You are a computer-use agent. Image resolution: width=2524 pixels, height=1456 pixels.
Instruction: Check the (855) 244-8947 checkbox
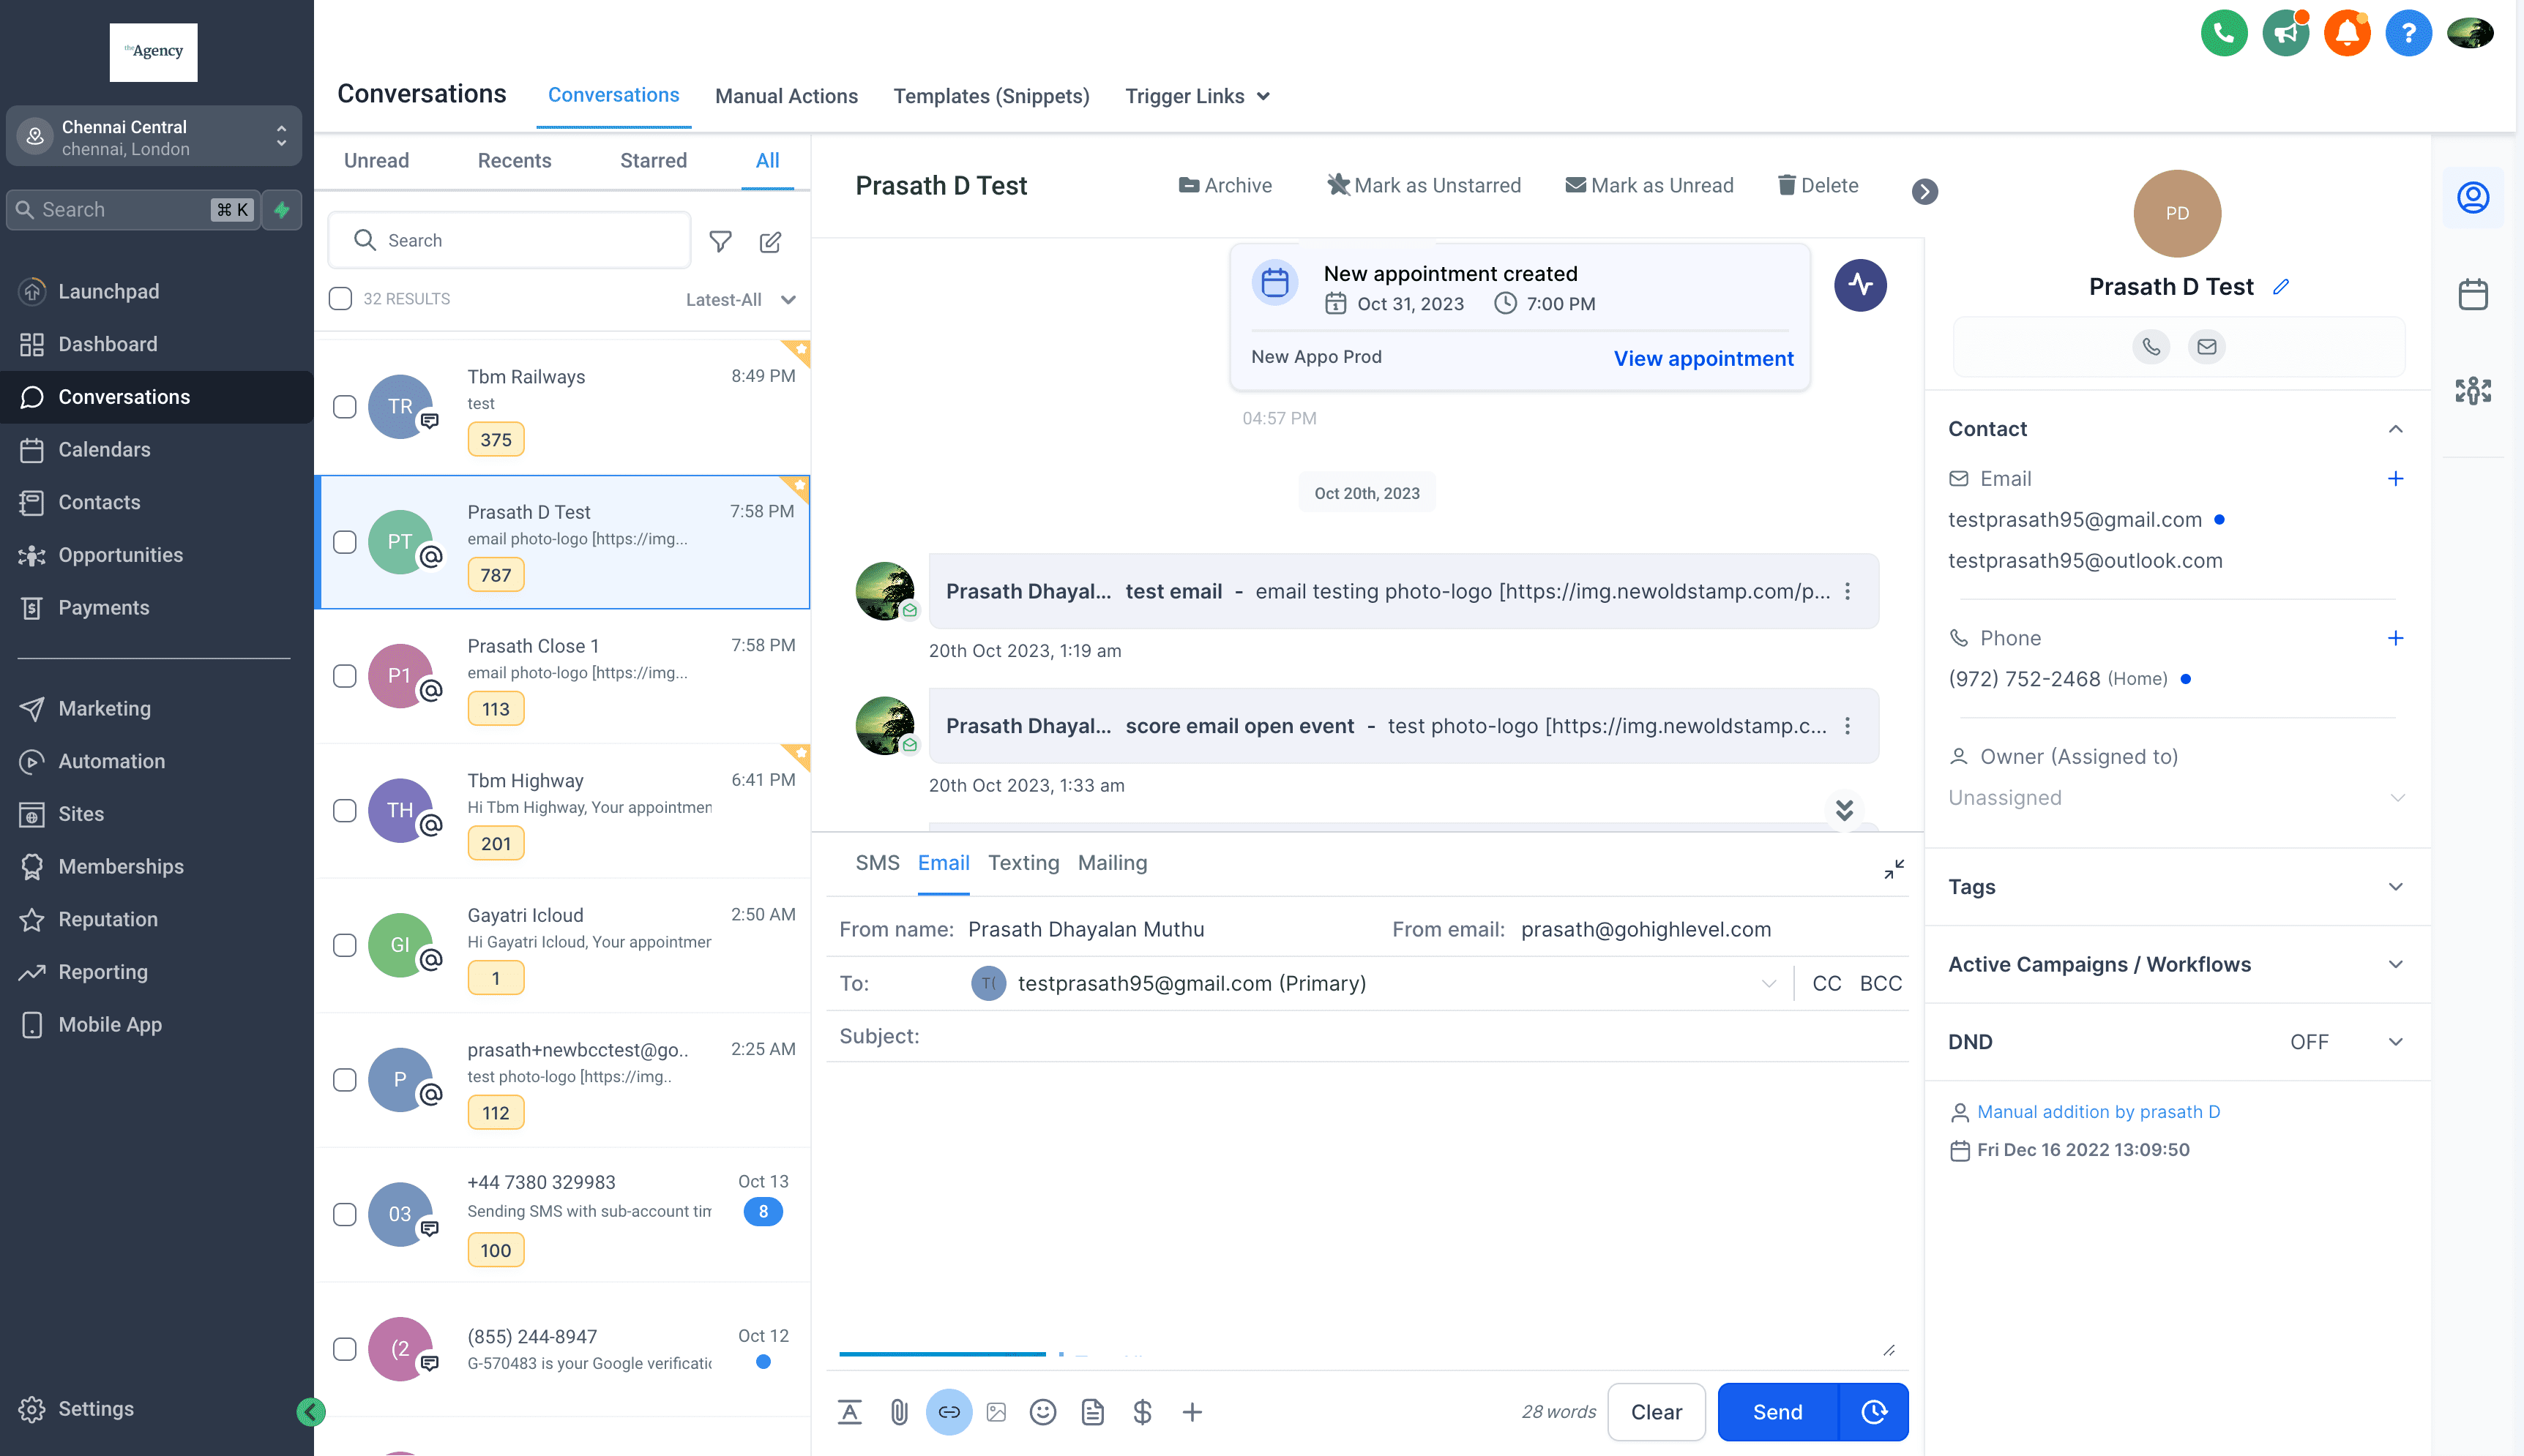pyautogui.click(x=344, y=1349)
